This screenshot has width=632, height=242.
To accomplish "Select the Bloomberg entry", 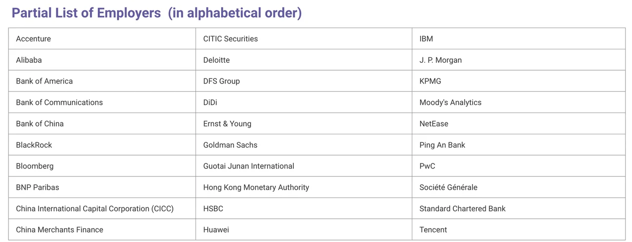I will click(x=35, y=166).
